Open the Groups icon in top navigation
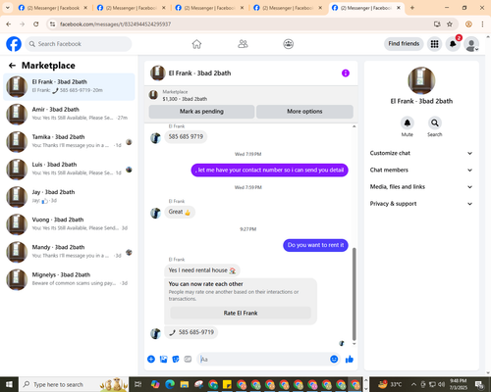Viewport: 491px width, 392px height. [x=288, y=44]
